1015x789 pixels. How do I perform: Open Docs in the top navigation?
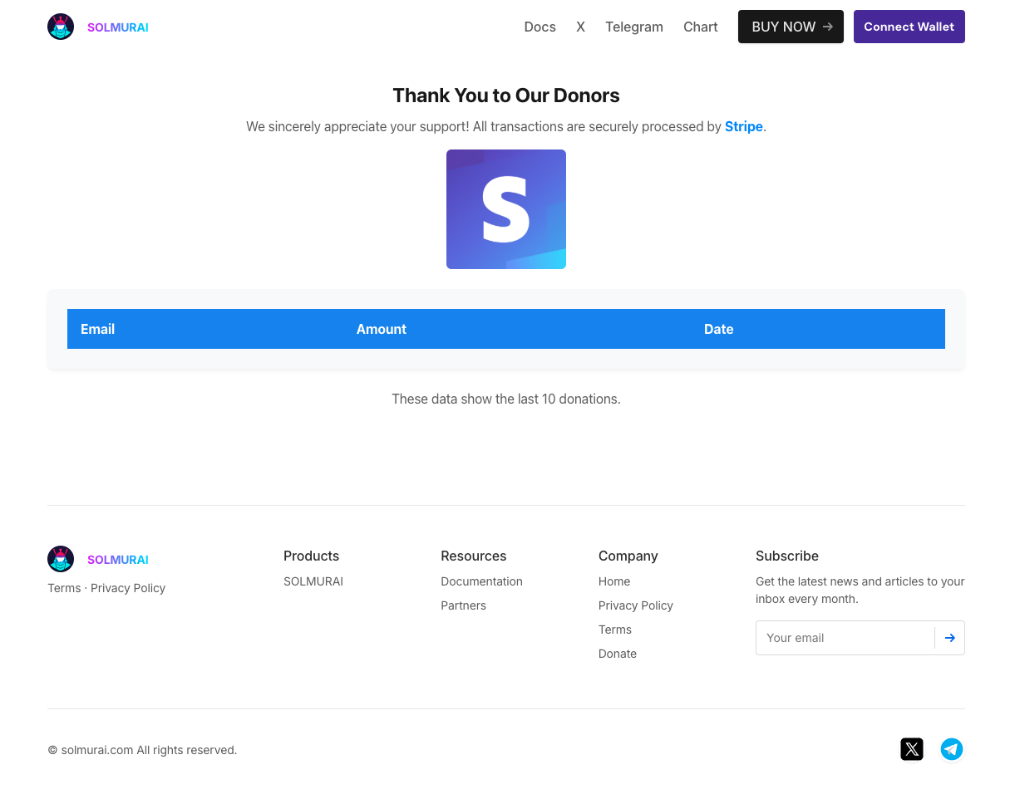tap(540, 27)
